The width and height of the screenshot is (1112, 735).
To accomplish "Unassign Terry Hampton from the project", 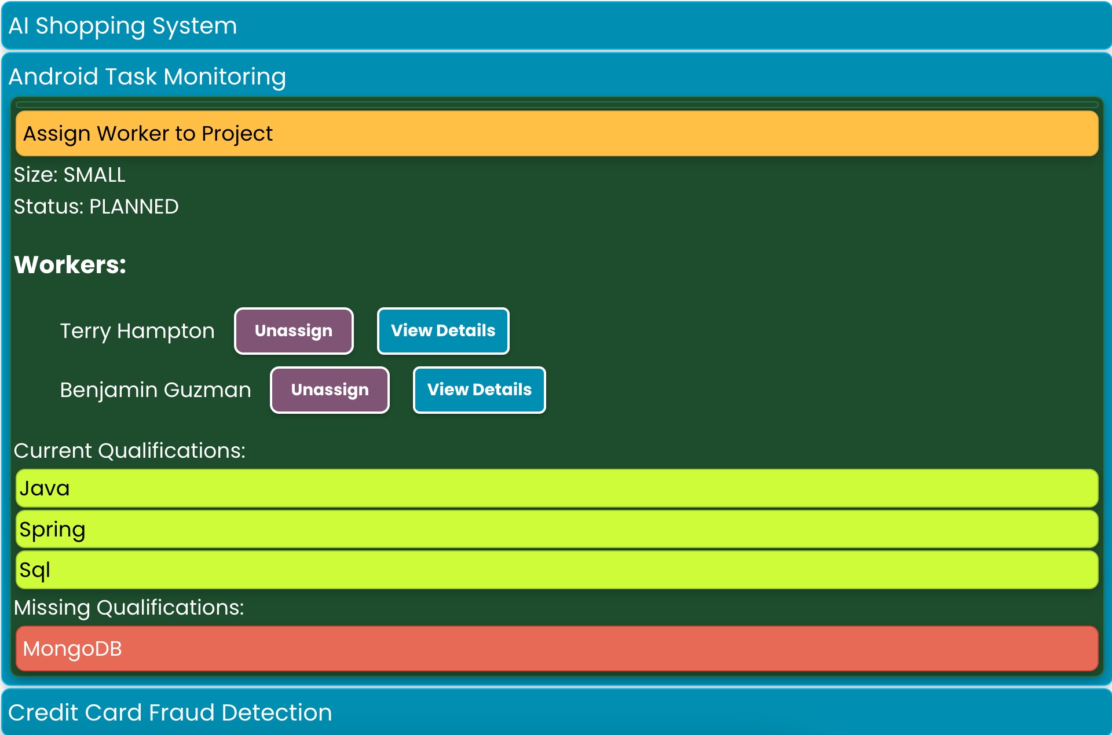I will 294,331.
